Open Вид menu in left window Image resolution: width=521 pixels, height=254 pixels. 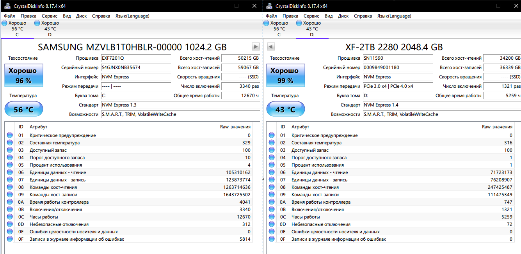pyautogui.click(x=67, y=16)
